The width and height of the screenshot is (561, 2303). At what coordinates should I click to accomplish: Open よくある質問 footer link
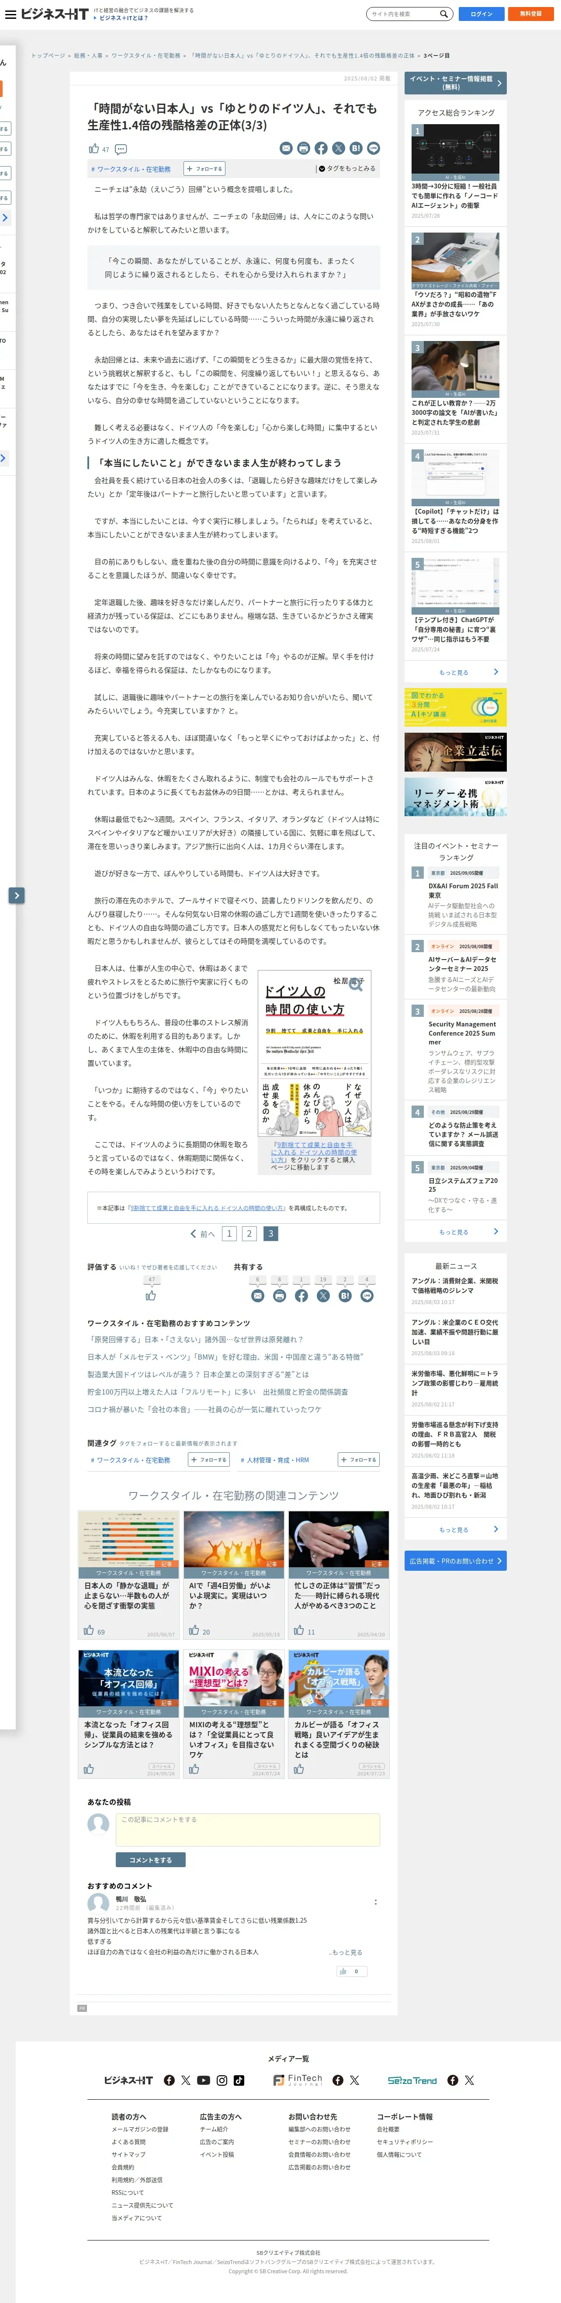128,2142
